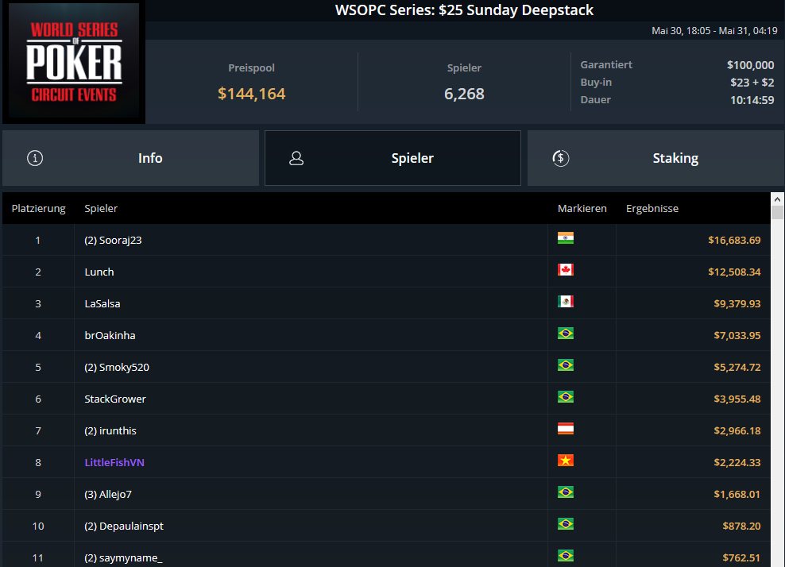Click the $100,000 Garantiert value
The height and width of the screenshot is (567, 785).
751,65
